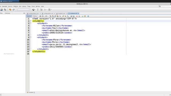Click the globe browser icon

coord(33,10)
